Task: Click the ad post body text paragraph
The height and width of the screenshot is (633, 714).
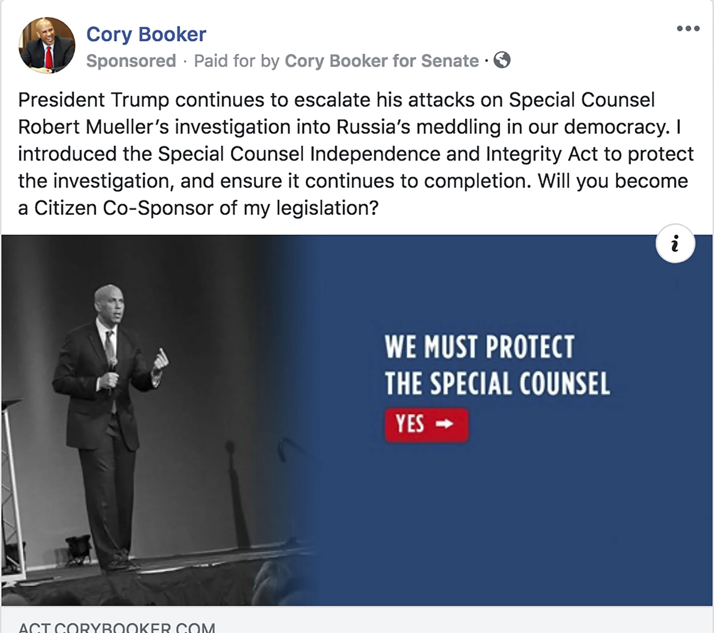Action: (x=356, y=154)
